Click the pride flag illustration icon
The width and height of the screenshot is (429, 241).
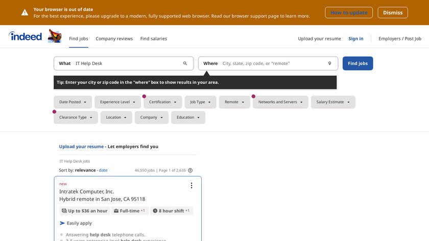[x=55, y=36]
